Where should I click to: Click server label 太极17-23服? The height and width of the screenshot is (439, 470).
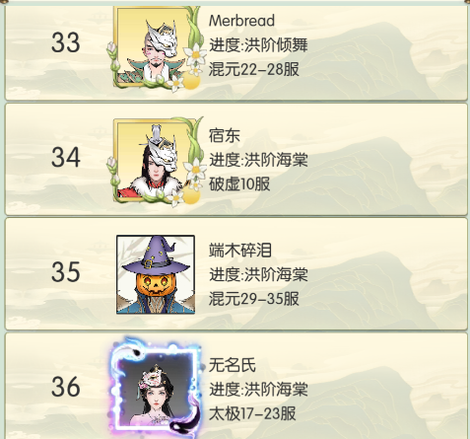point(252,413)
